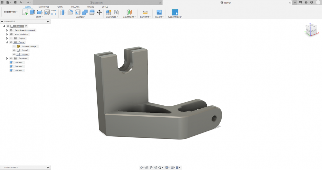Screen dimensions: 322x170
Task: Open the CONSTRUIRE menu label
Action: 129,17
